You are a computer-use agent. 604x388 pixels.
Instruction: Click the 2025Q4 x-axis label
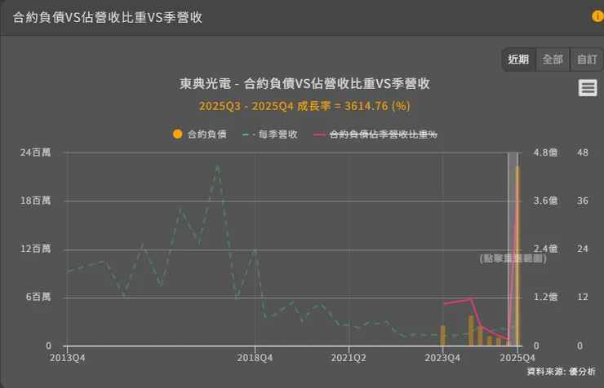point(517,358)
